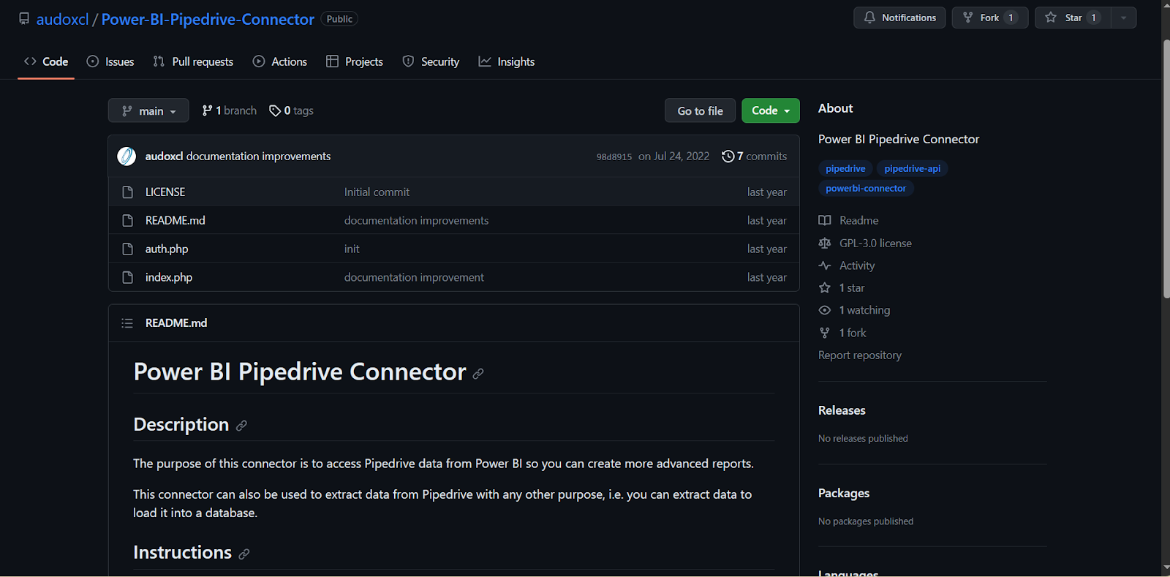Open documentation improvement commit for index.php
Screen dimensions: 1170x577
click(x=414, y=277)
